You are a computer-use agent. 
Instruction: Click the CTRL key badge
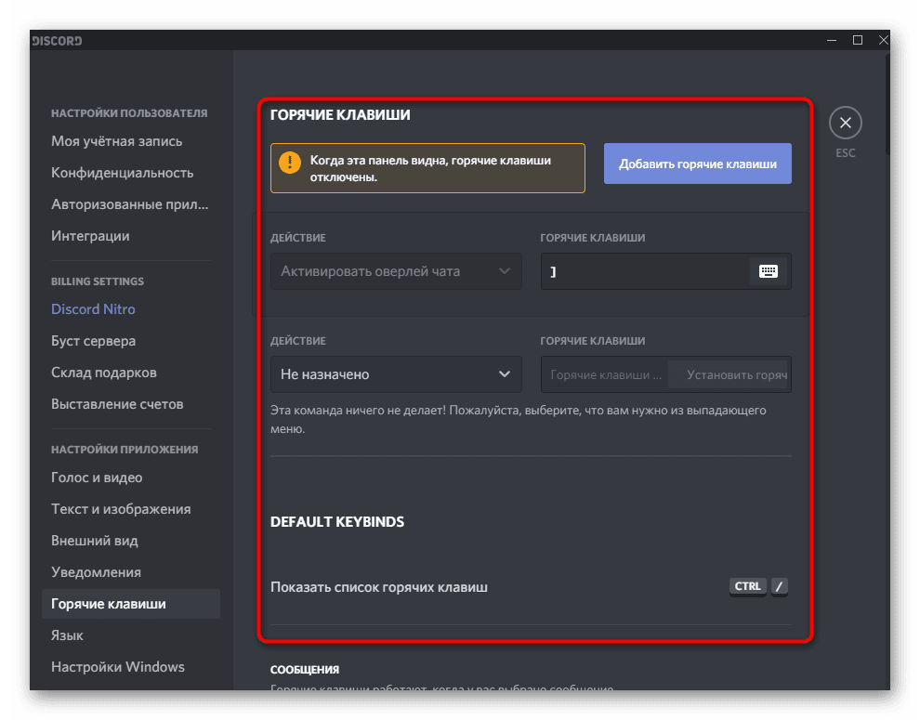click(x=747, y=586)
